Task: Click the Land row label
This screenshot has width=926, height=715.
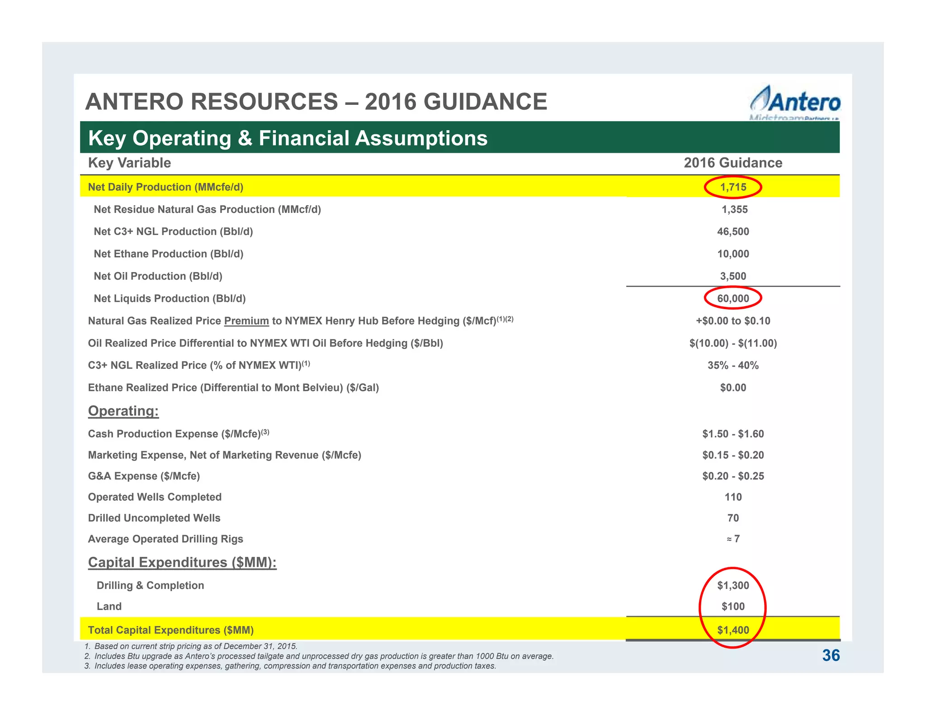Action: click(x=109, y=606)
